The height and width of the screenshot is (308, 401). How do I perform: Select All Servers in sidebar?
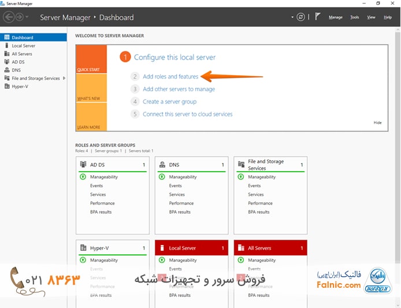pyautogui.click(x=22, y=54)
